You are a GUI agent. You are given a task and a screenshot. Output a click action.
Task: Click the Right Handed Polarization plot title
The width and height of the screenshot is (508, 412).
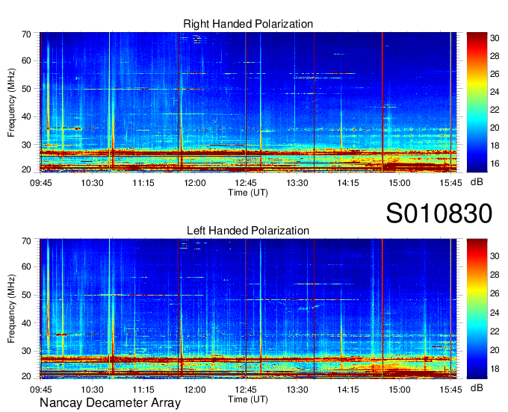pyautogui.click(x=248, y=24)
